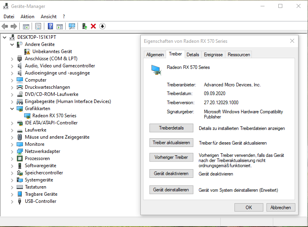
Task: Click the DVD/CD-ROM-Laufwerke disc icon
Action: (20, 94)
